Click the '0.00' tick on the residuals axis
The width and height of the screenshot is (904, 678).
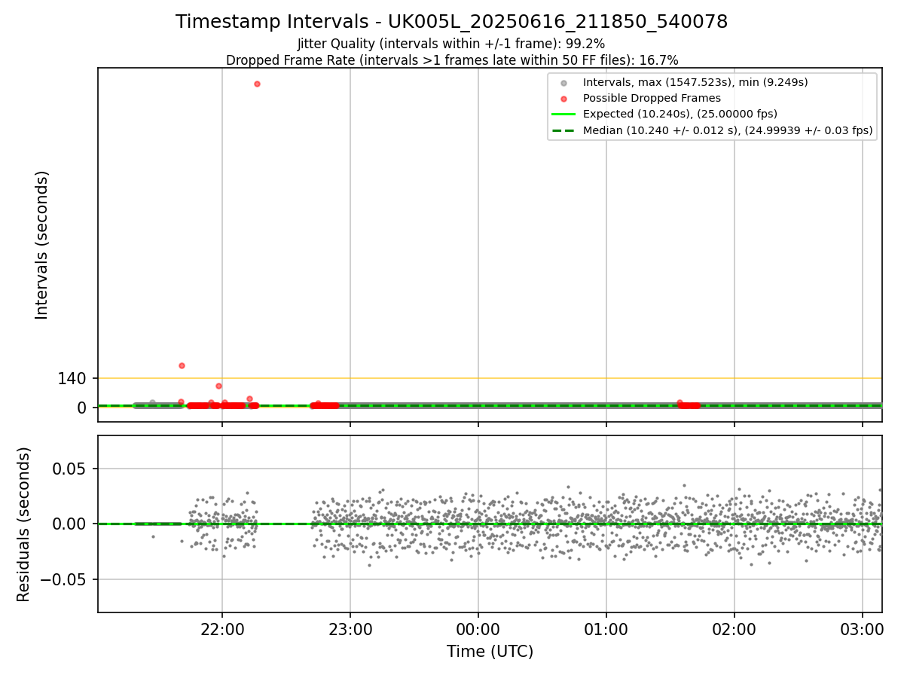tap(70, 524)
